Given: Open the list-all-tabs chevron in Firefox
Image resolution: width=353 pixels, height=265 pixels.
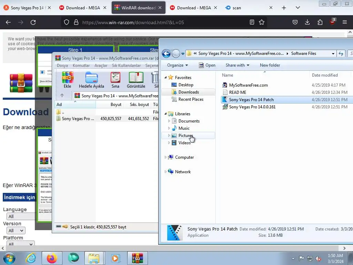Looking at the screenshot, I should [x=297, y=8].
